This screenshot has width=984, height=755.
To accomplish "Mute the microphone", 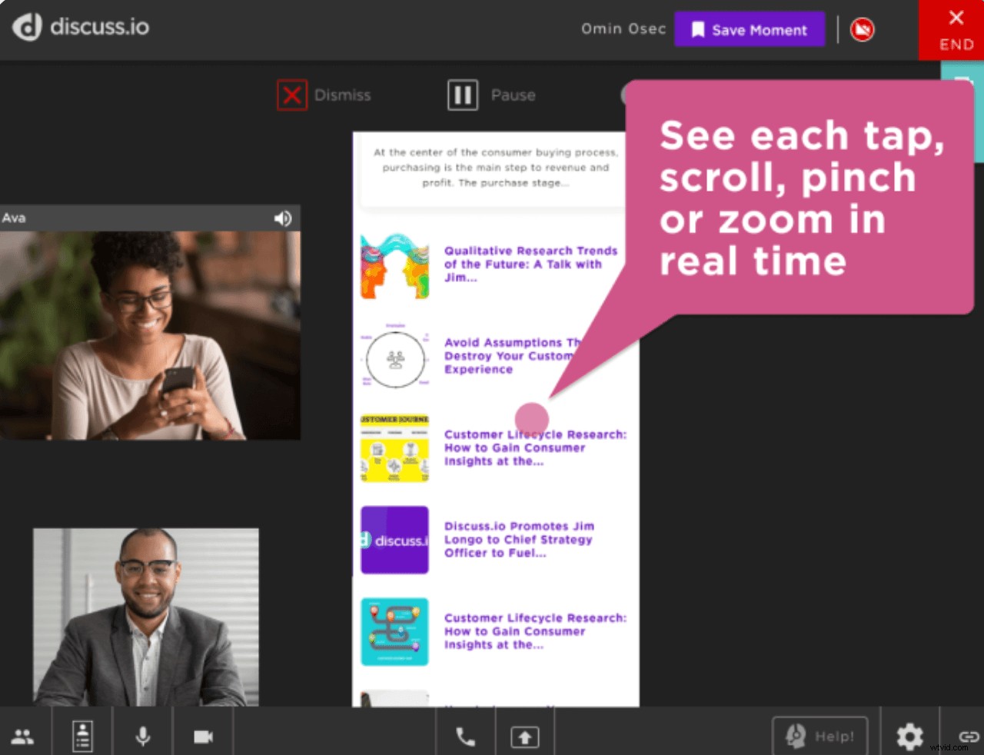I will coord(142,736).
